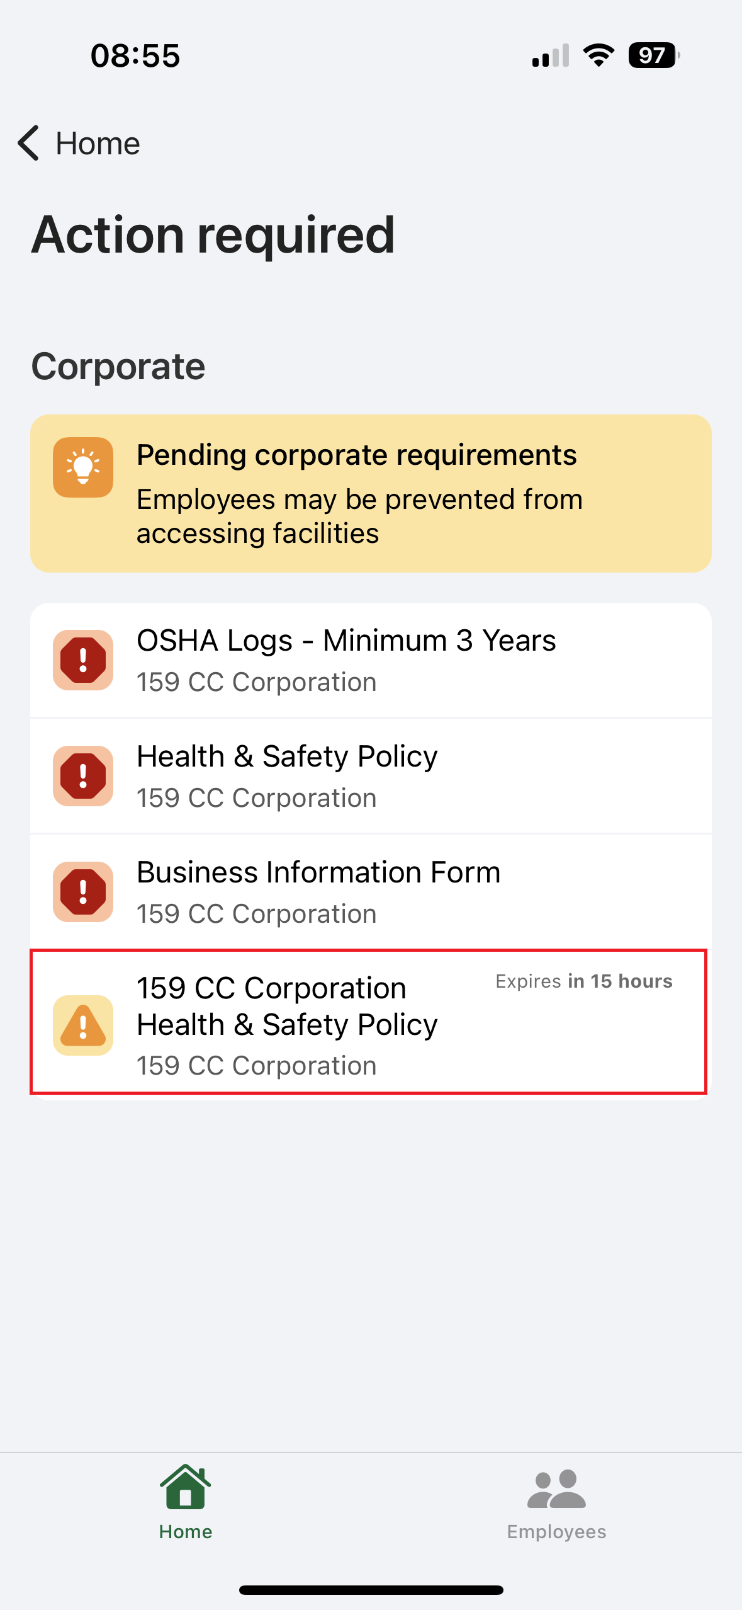
Task: Tap the red alert icon beside OSHA Logs
Action: 83,659
